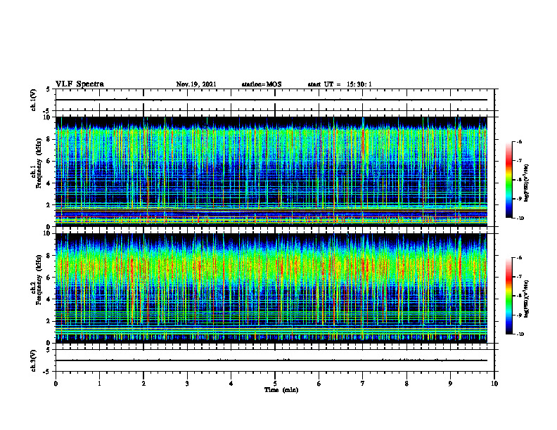
Task: Click the ch.1(V) axis "-5" tick label
Action: click(x=47, y=111)
